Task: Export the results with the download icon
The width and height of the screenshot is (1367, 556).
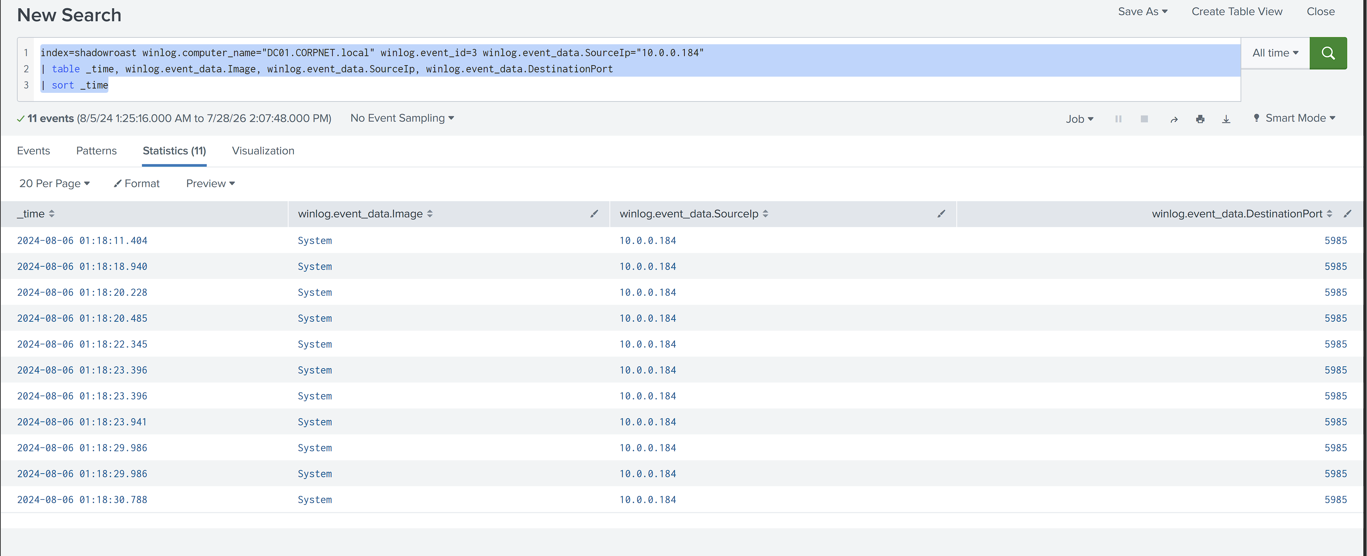Action: (1226, 119)
